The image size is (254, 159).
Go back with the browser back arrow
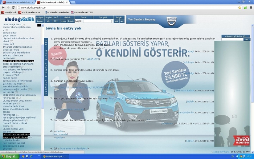[3, 8]
